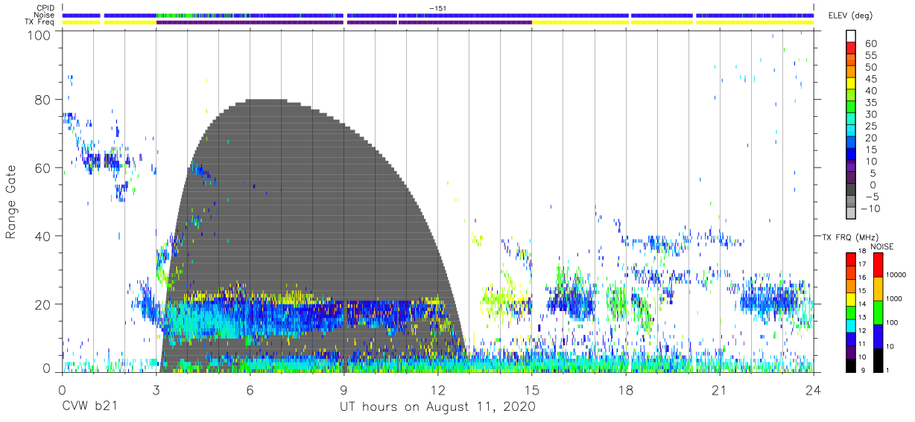915x422 pixels.
Task: Click the 24 tick on UT hours axis
Action: 814,390
